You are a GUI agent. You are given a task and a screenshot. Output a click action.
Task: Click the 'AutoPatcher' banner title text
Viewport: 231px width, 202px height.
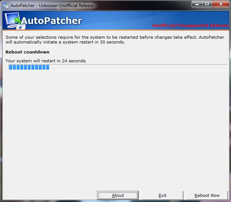tap(51, 21)
